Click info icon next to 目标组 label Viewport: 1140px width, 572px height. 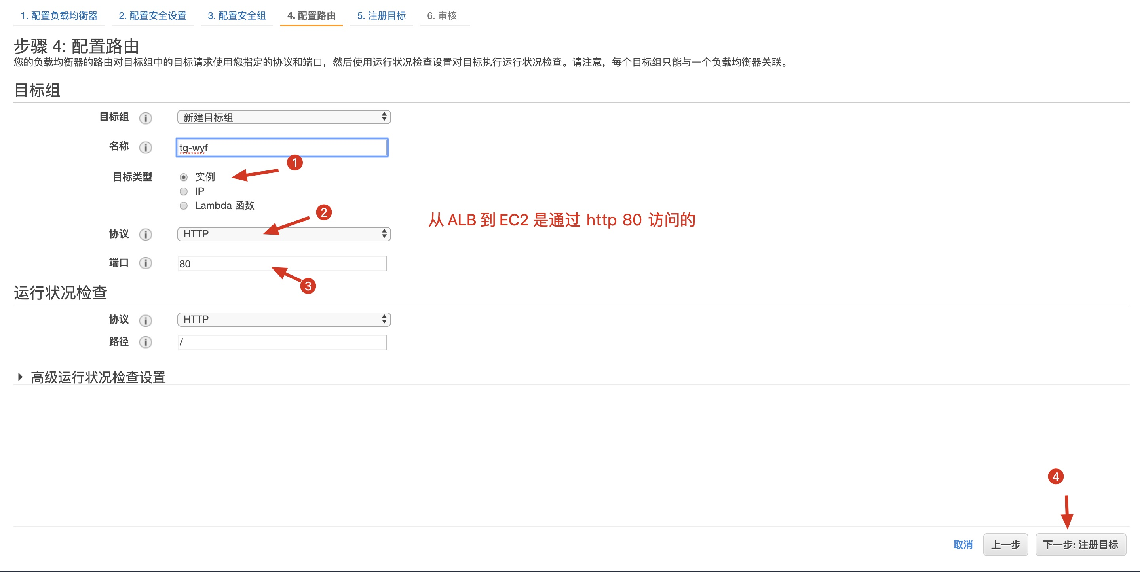pyautogui.click(x=145, y=118)
